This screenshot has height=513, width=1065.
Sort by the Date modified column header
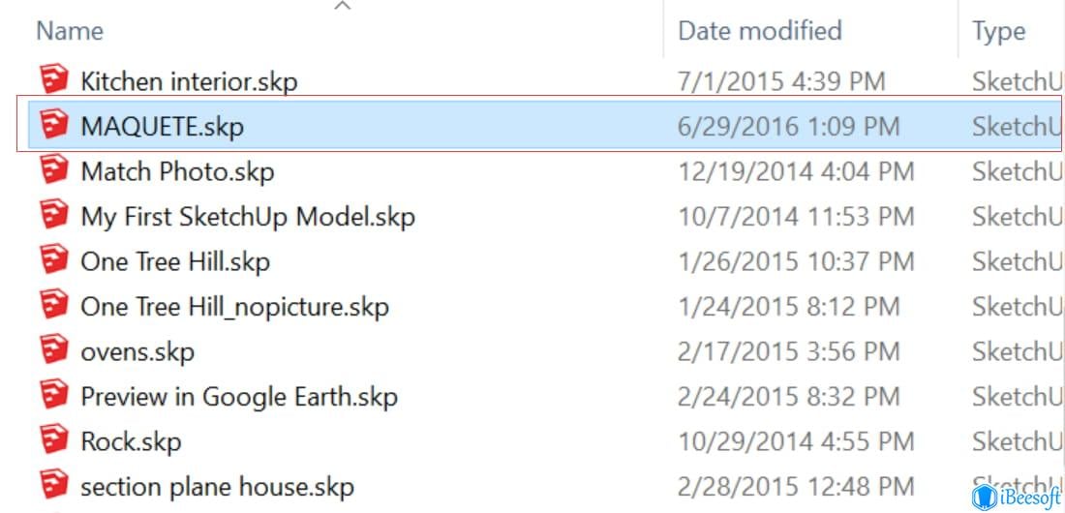760,31
